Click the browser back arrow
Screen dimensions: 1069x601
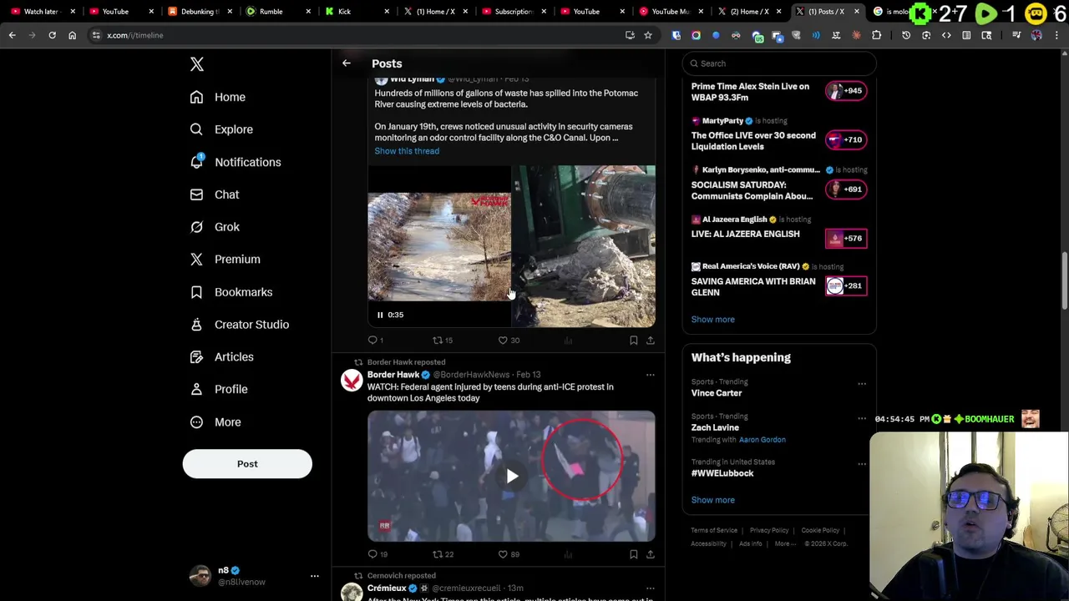coord(12,35)
